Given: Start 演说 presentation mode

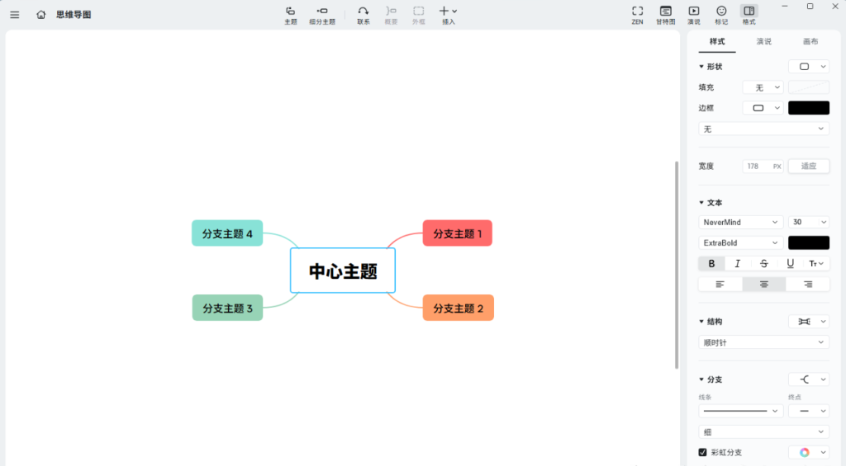Looking at the screenshot, I should tap(694, 15).
